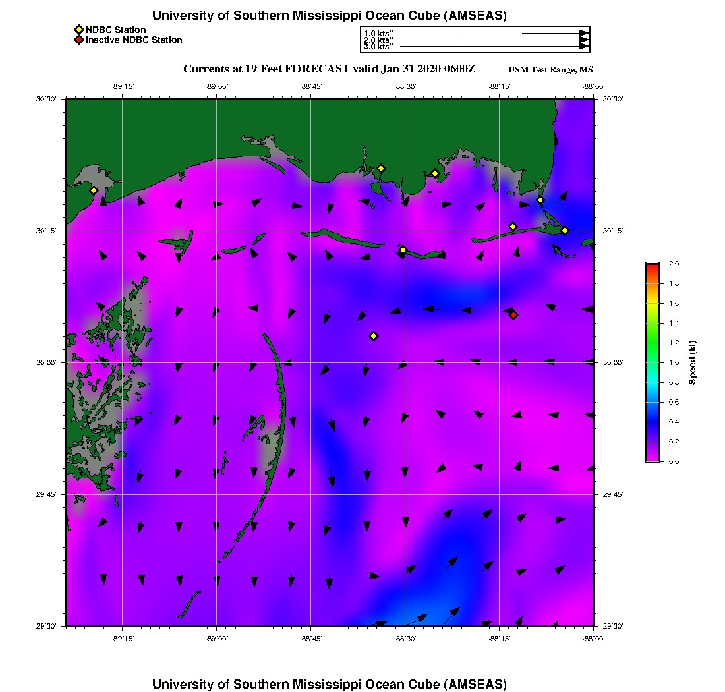This screenshot has height=692, width=725.
Task: Select the northernmost yellow station marker on the coast
Action: (x=381, y=168)
